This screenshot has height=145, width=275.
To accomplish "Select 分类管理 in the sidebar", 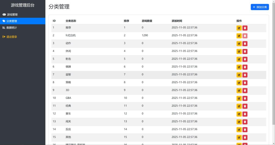I will pos(12,21).
